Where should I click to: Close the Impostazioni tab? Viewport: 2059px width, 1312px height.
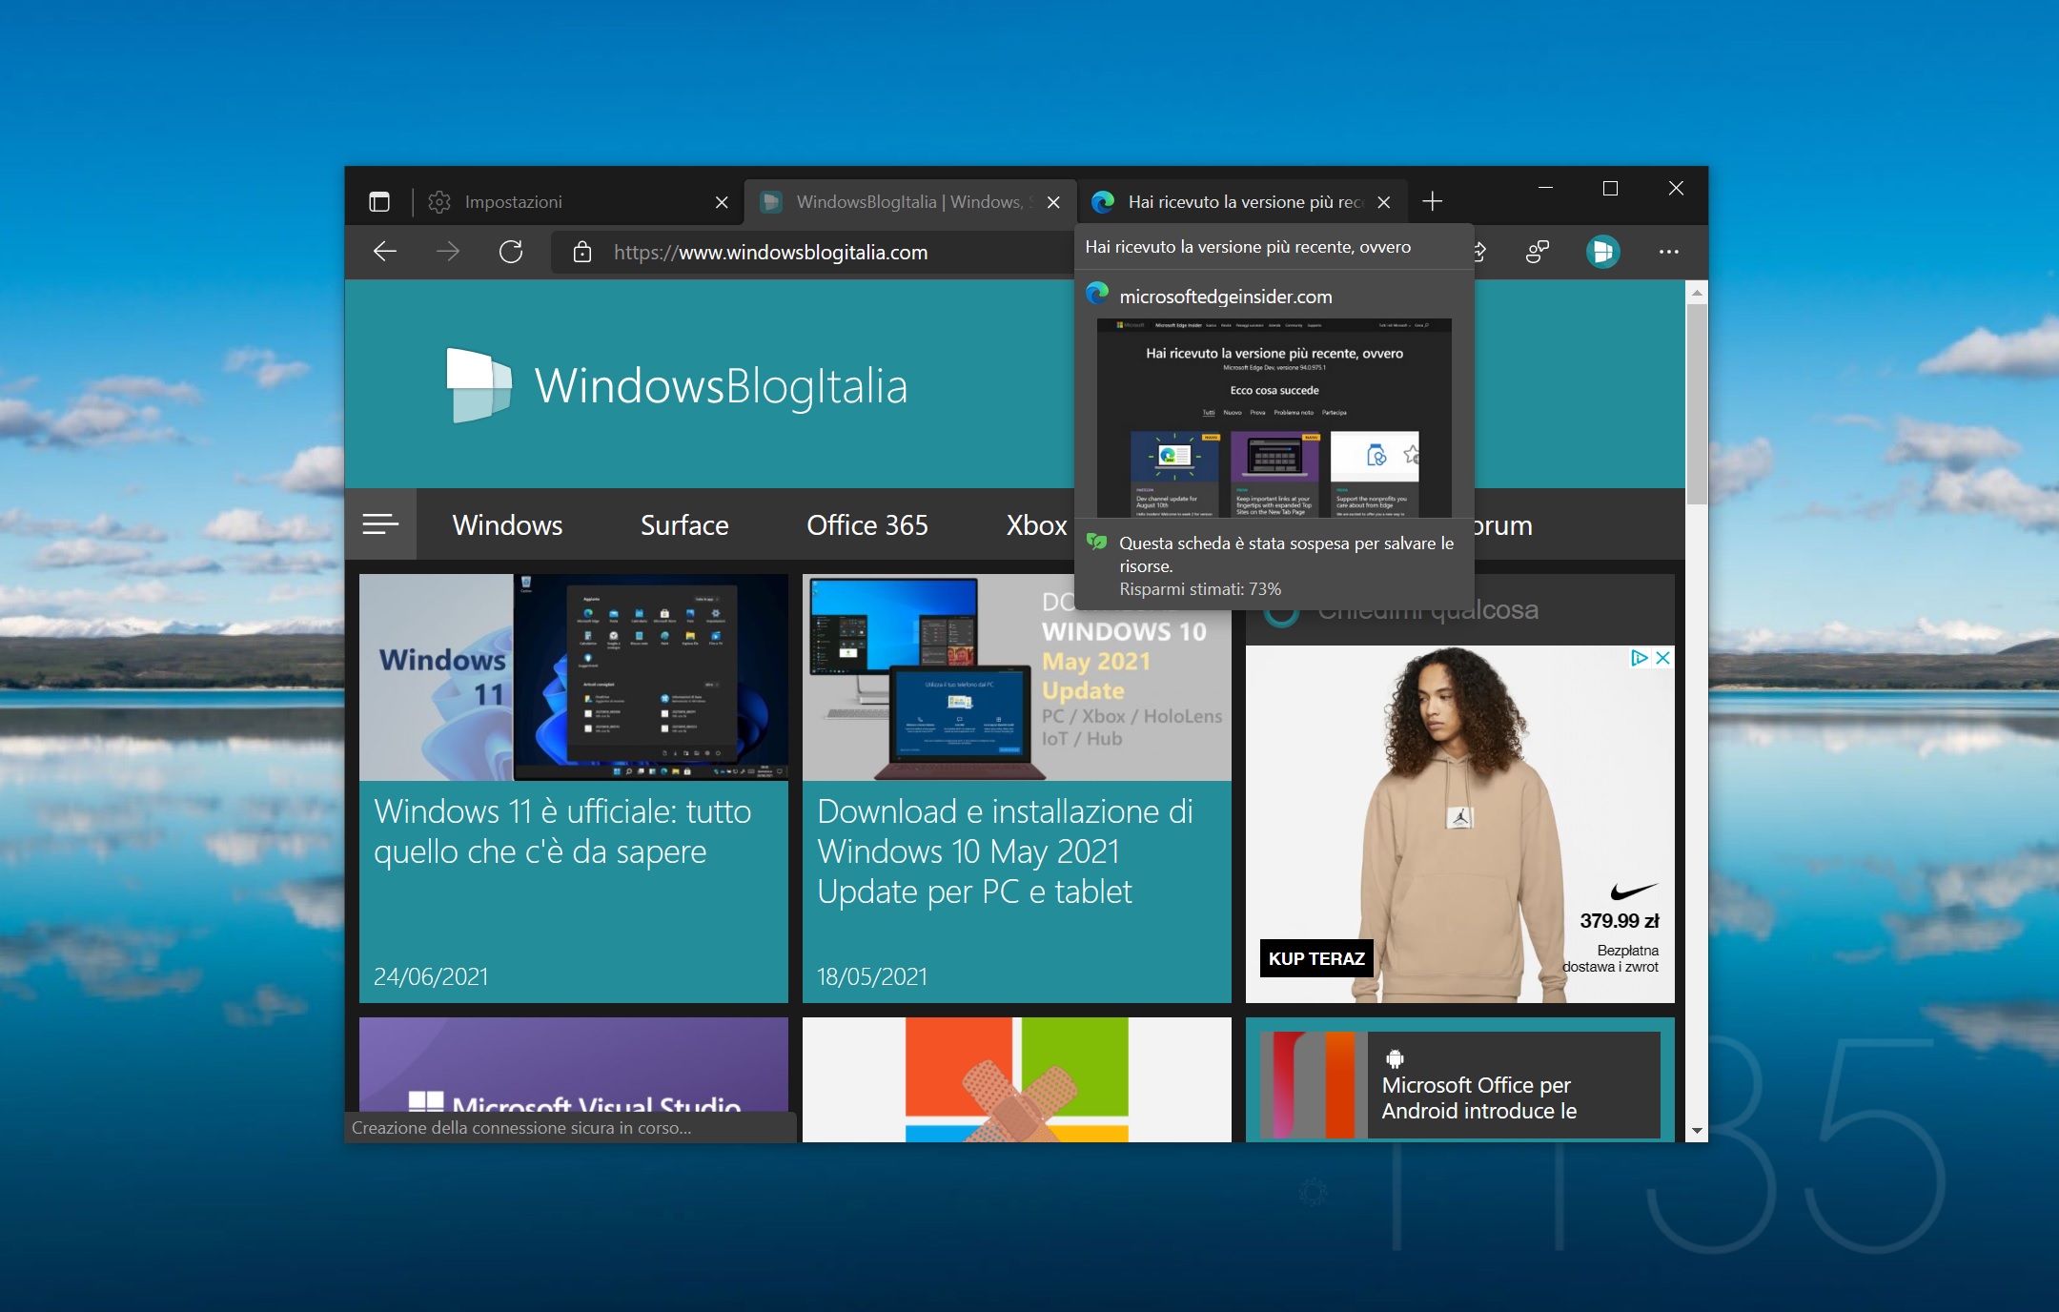tap(722, 202)
